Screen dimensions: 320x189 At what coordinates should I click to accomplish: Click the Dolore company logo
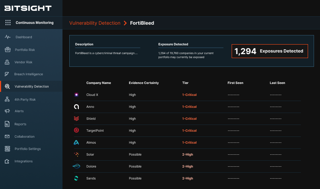click(x=76, y=166)
